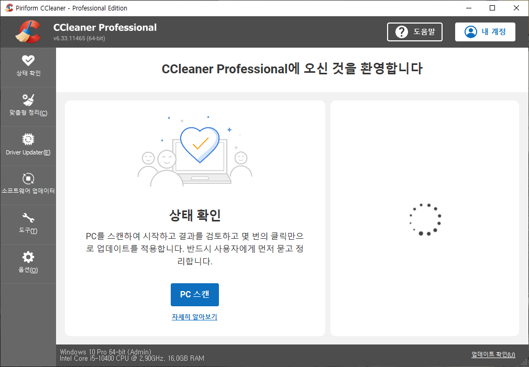Open the 소프트웨어 업데이터 section

28,185
